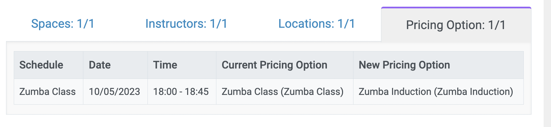The width and height of the screenshot is (551, 127).
Task: Click the New Pricing Option header
Action: pyautogui.click(x=438, y=65)
